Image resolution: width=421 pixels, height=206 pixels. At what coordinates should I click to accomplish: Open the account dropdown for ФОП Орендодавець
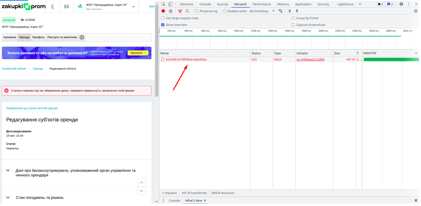tap(133, 7)
